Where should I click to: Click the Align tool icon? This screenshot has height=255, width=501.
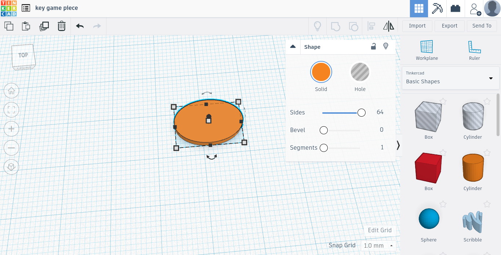pyautogui.click(x=371, y=26)
